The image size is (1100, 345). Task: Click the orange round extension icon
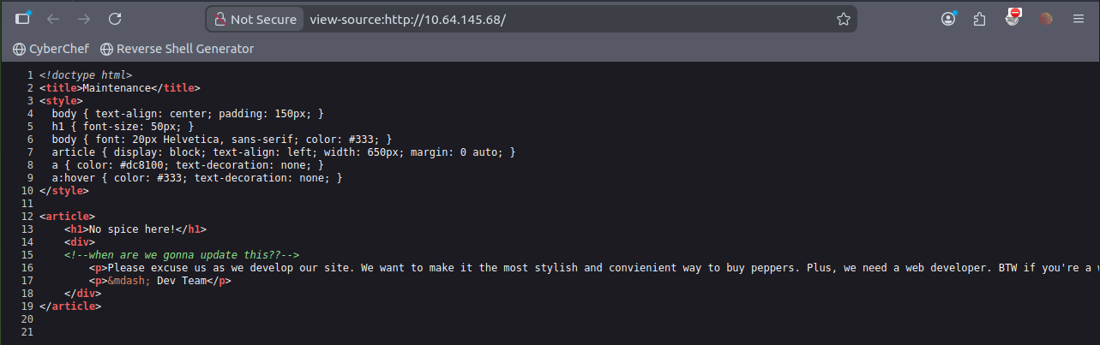(x=1045, y=19)
